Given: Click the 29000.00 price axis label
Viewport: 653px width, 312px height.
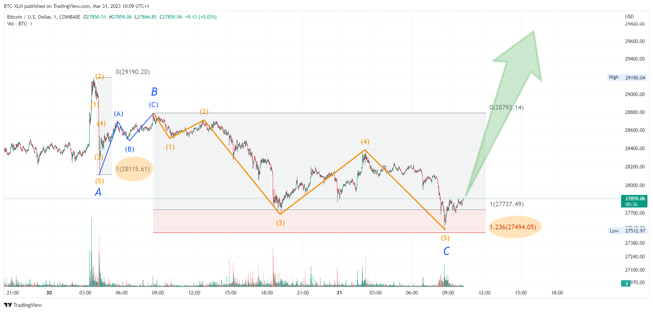Looking at the screenshot, I should coord(635,94).
